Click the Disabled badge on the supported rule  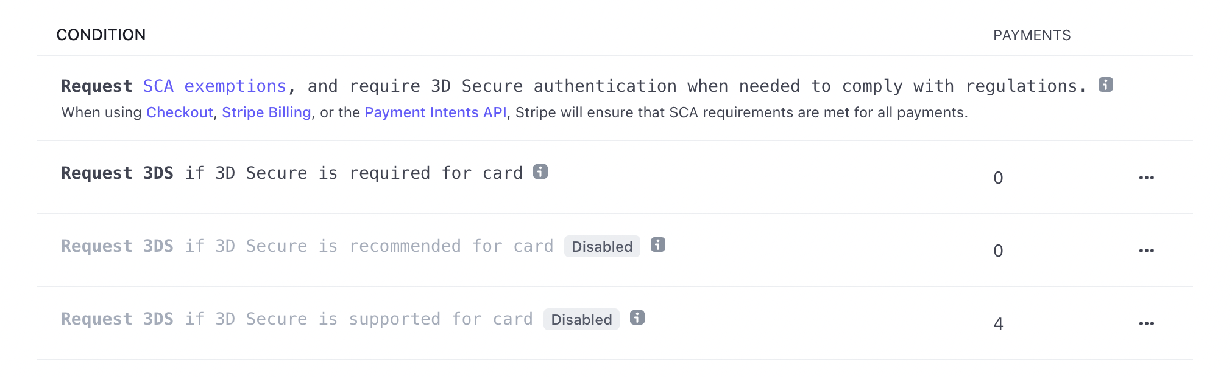click(x=581, y=319)
